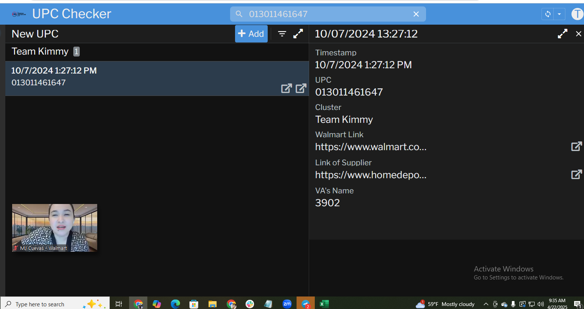Open the filter options icon
The height and width of the screenshot is (309, 584).
(x=282, y=34)
